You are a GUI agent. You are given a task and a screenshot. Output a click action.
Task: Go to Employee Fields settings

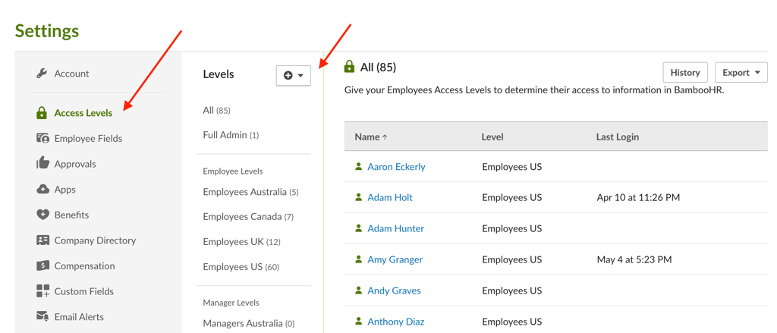pos(88,138)
